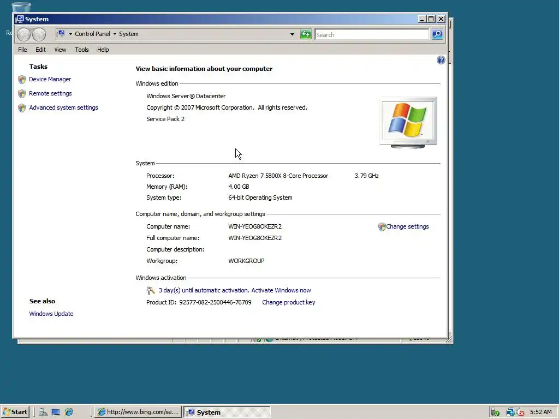Click the muted volume tray icon

pos(520,412)
